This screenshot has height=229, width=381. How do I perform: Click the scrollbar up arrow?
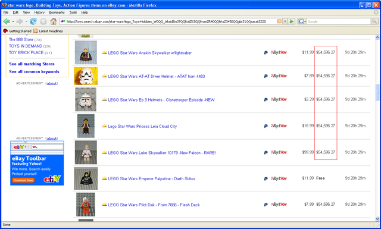click(377, 37)
